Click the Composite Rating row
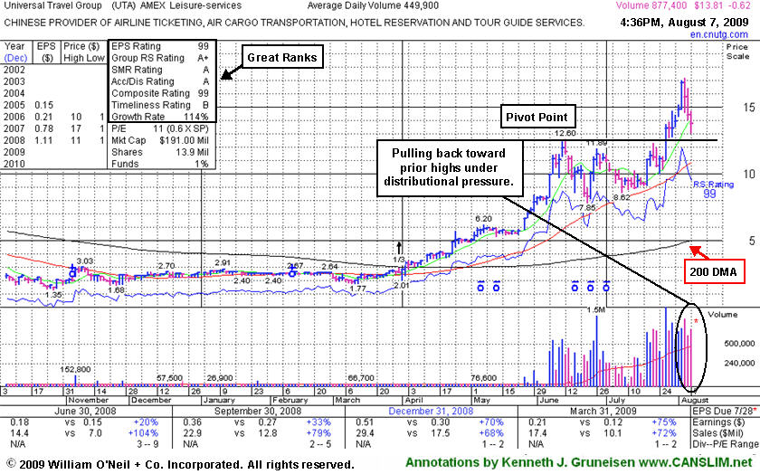This screenshot has width=760, height=474. click(x=160, y=93)
